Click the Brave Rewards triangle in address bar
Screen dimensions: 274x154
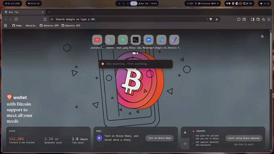pos(217,20)
